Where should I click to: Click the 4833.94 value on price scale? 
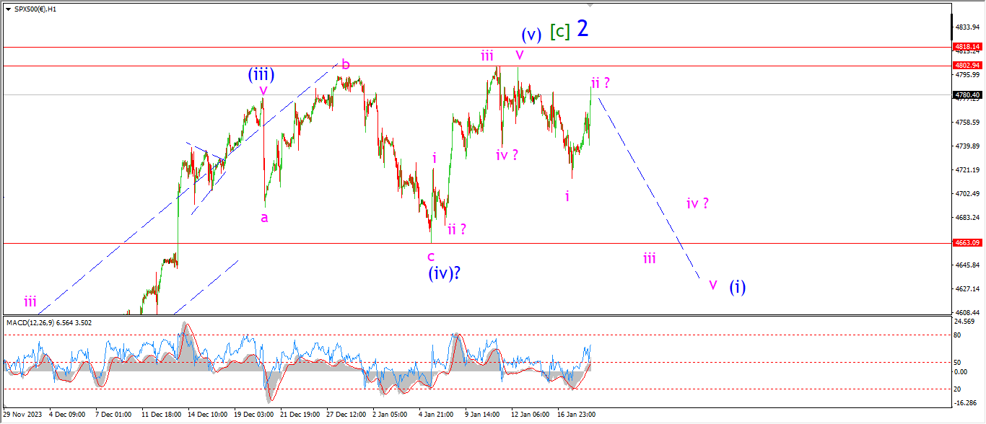(x=968, y=27)
